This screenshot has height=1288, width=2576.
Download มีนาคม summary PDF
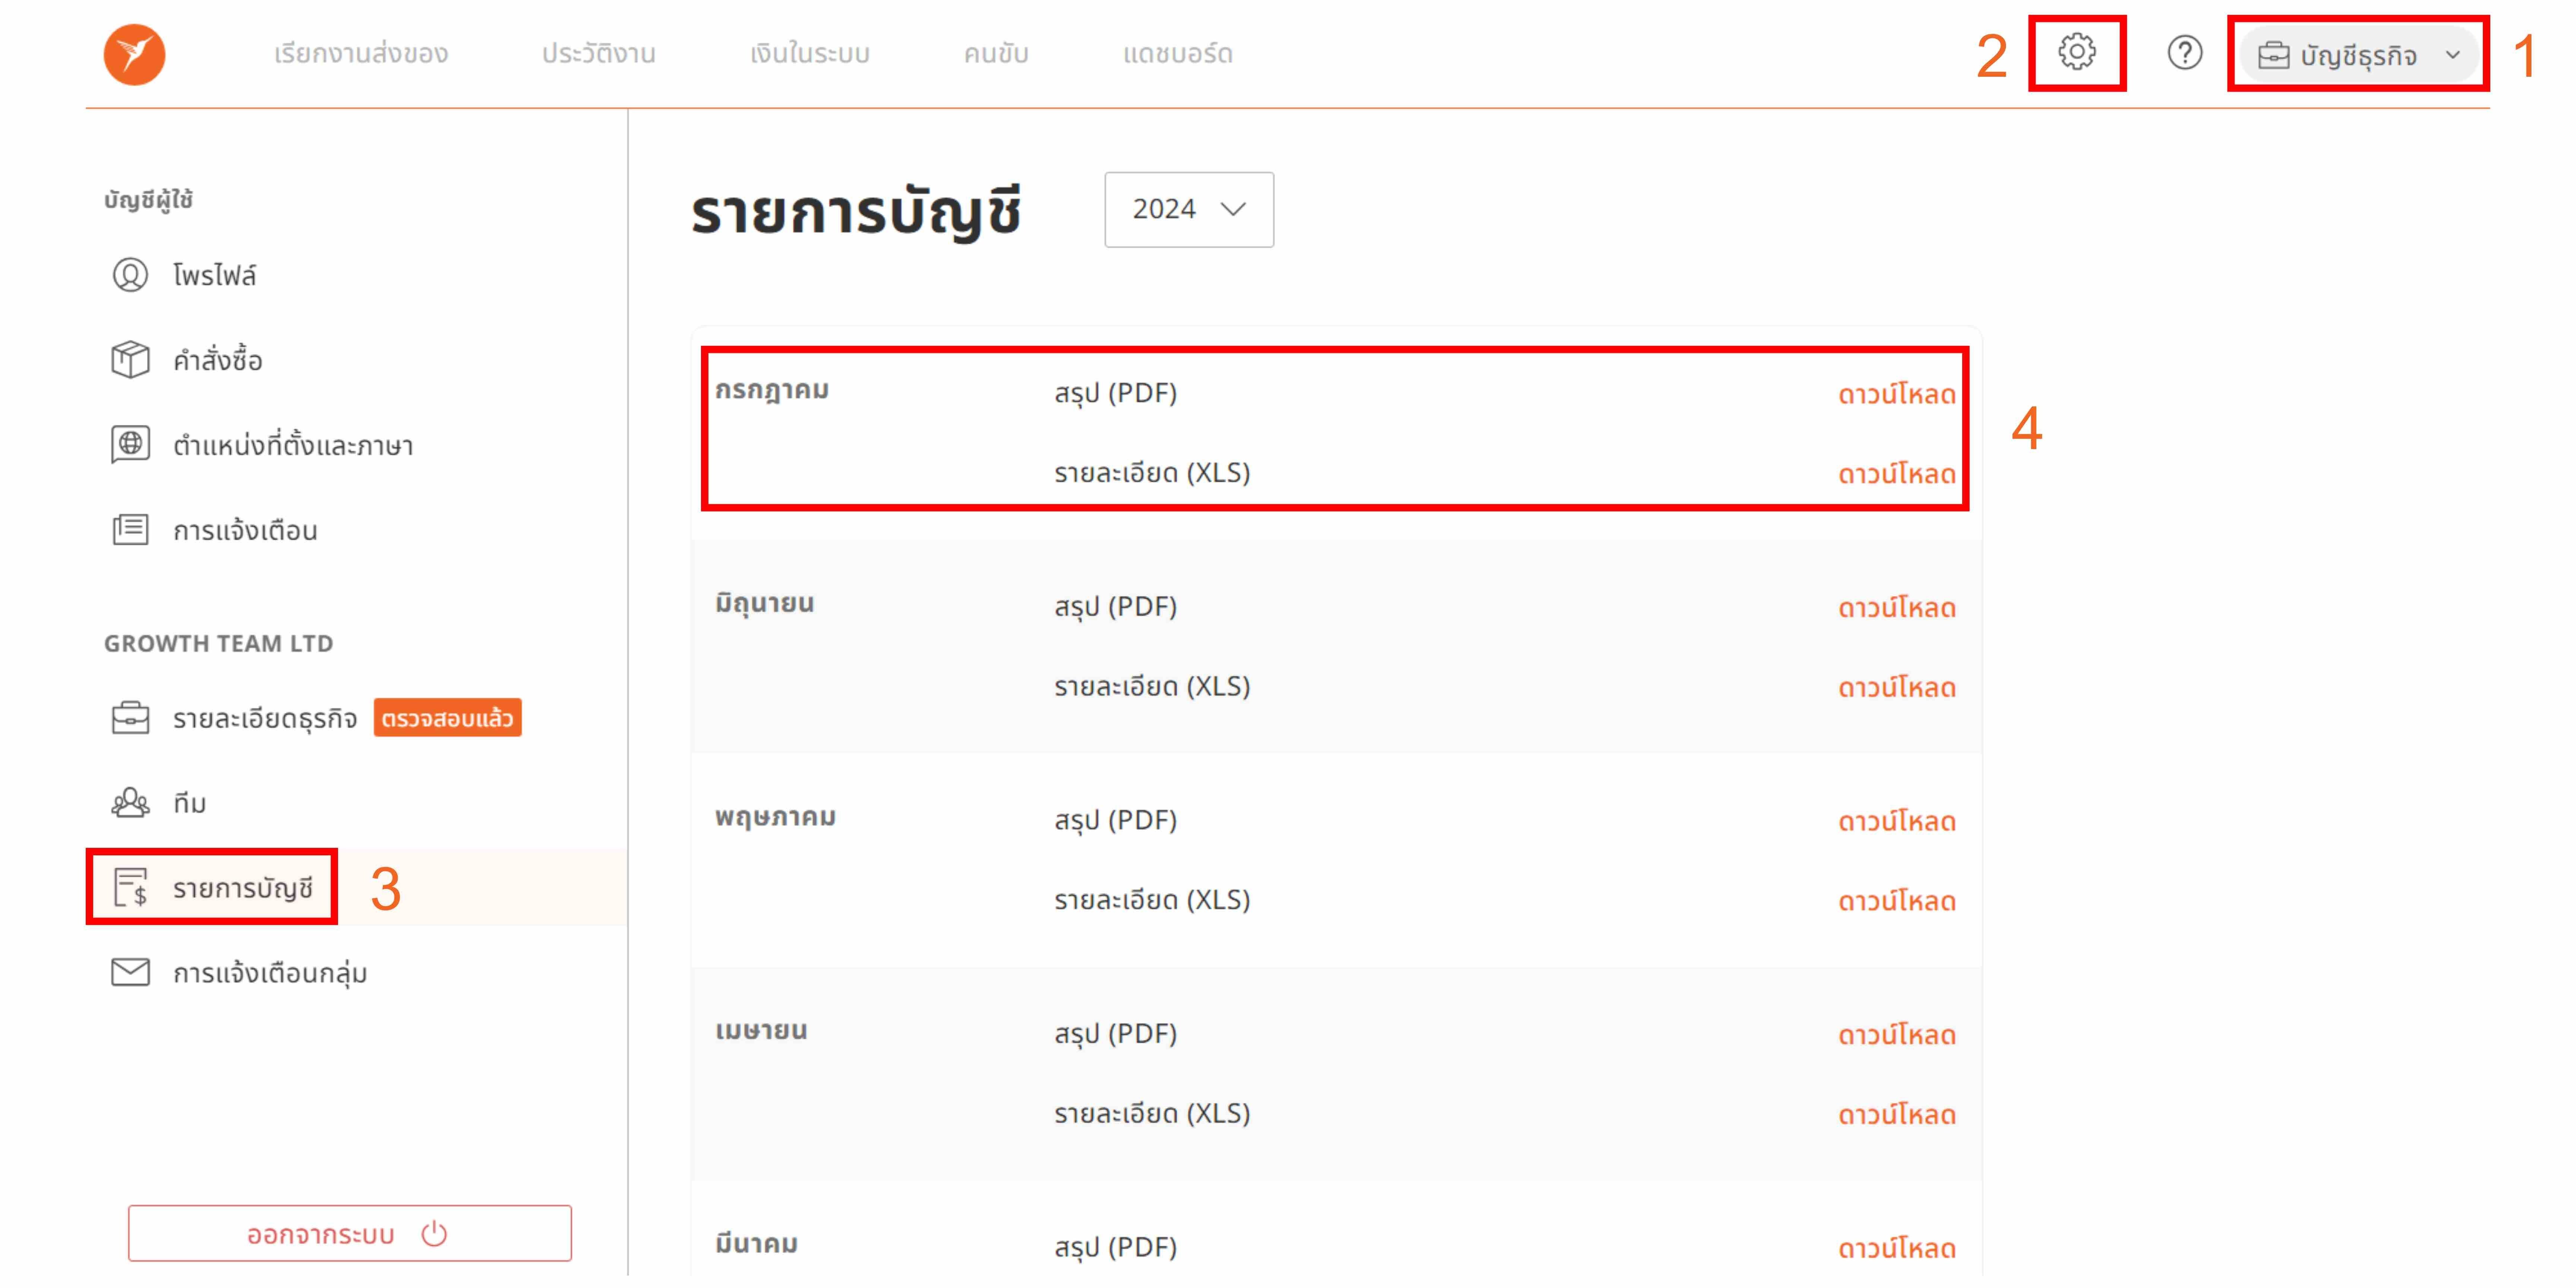pos(1897,1248)
